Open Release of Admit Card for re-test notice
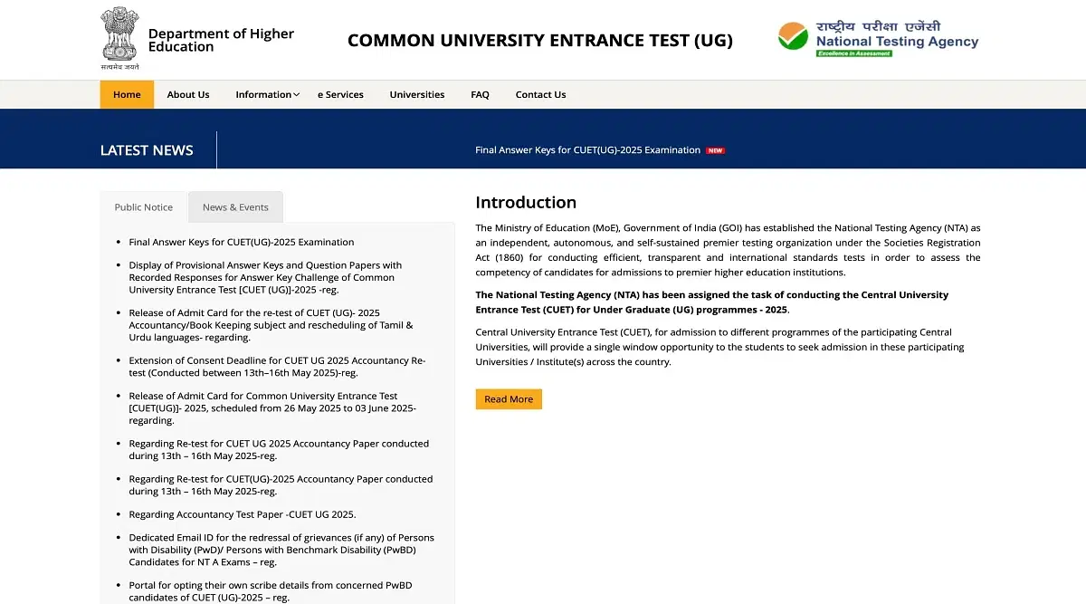Image resolution: width=1086 pixels, height=604 pixels. click(271, 325)
